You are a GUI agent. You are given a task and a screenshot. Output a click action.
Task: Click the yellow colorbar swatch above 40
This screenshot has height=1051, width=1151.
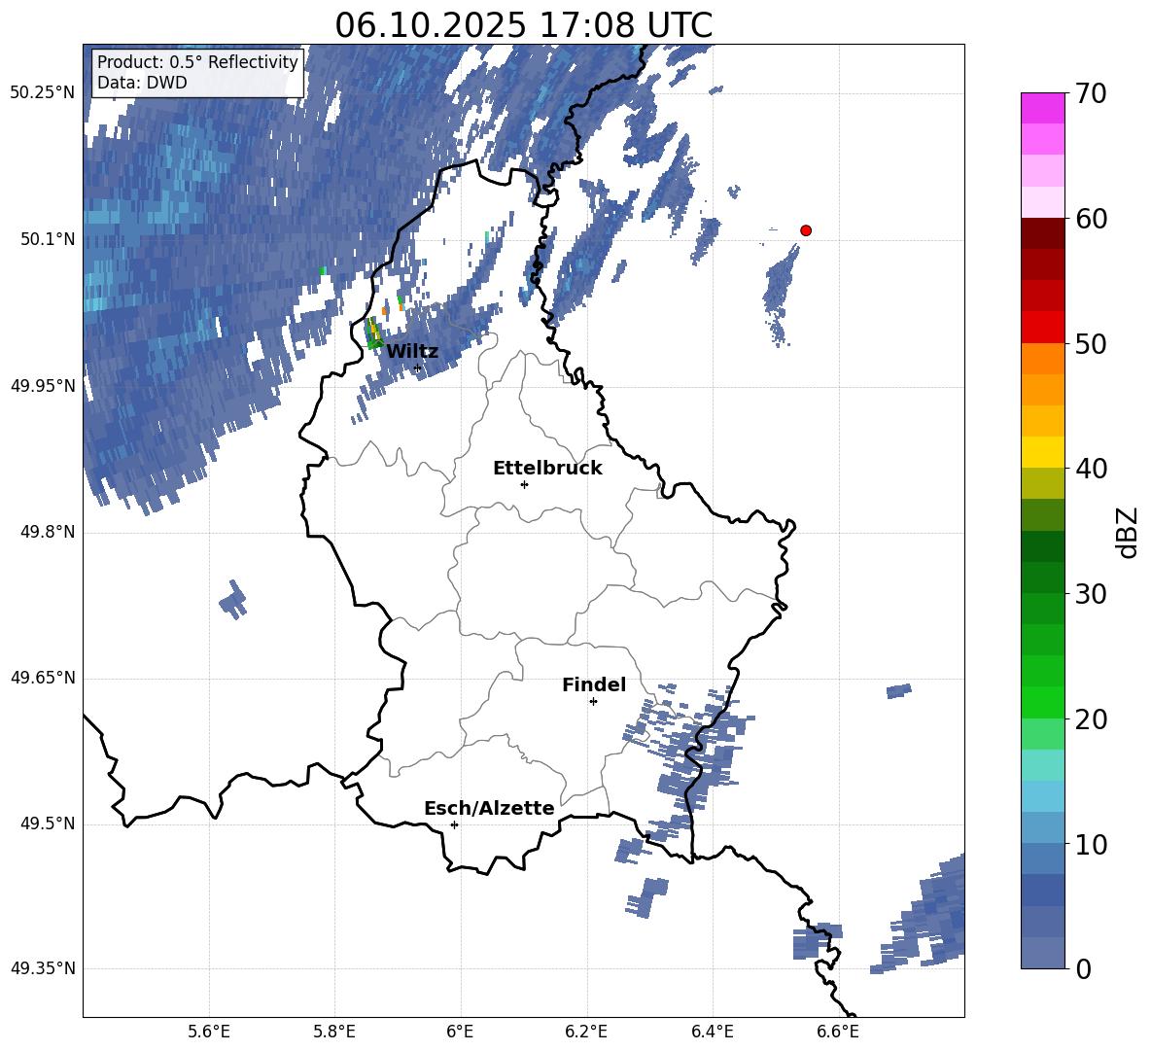pyautogui.click(x=1042, y=452)
